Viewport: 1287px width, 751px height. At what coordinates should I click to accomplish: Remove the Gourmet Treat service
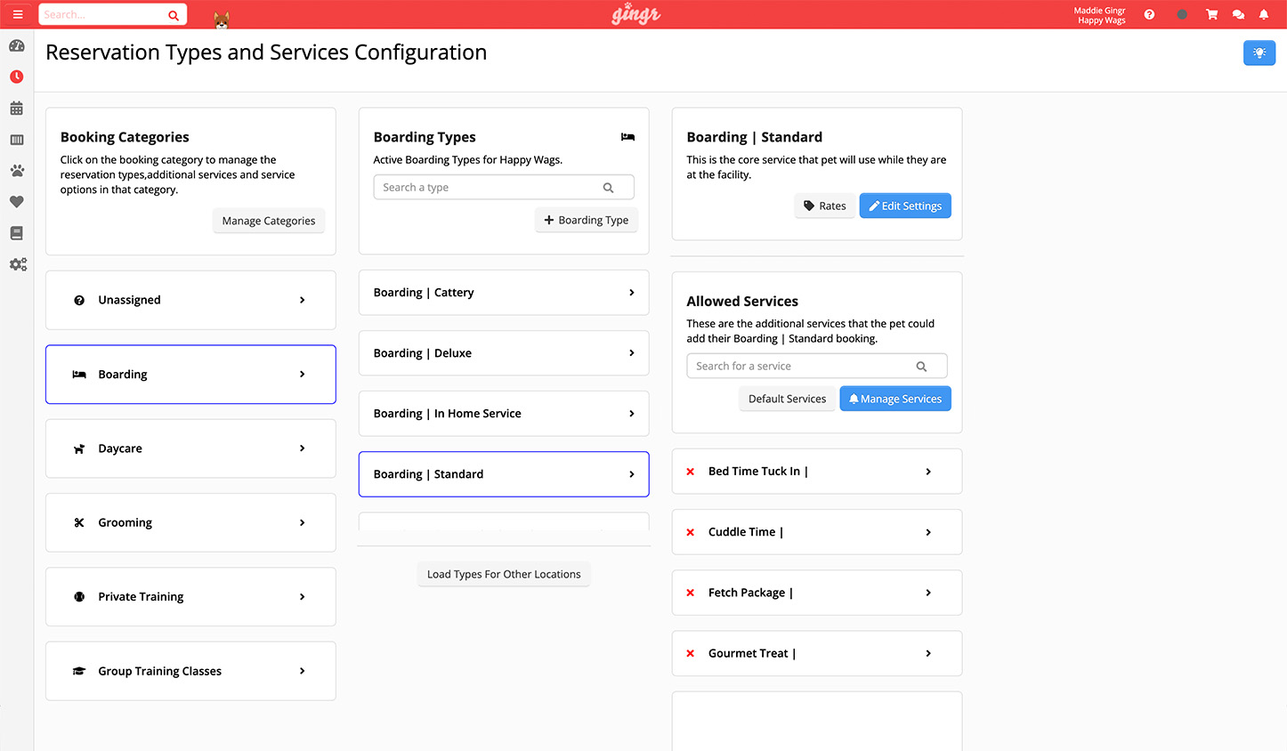tap(690, 653)
